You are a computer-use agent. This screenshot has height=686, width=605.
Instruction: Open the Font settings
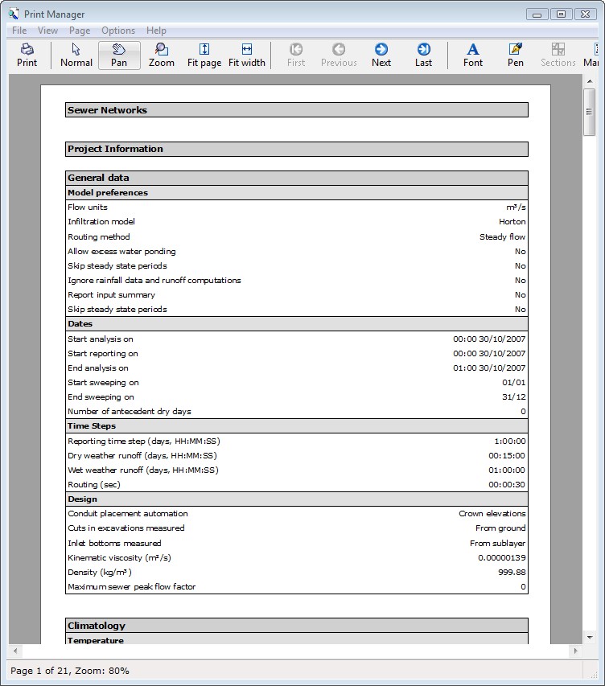click(473, 55)
